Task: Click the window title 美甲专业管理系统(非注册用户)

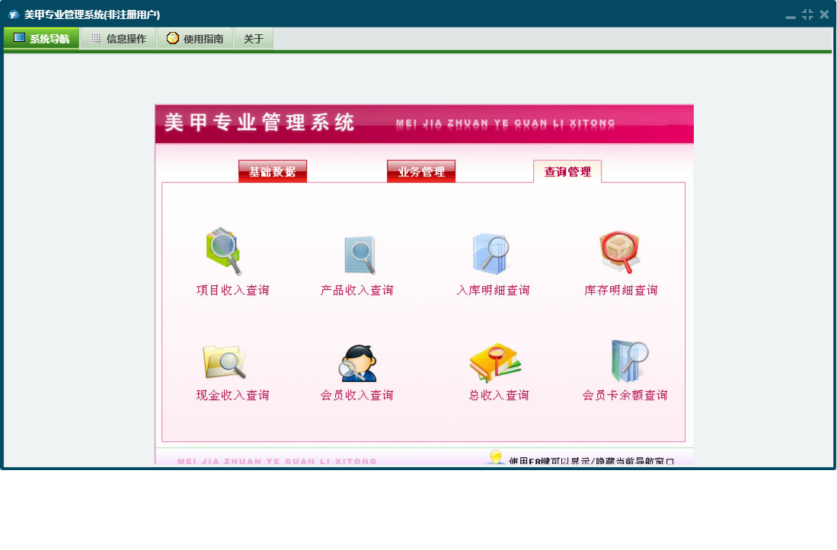Action: coord(92,14)
